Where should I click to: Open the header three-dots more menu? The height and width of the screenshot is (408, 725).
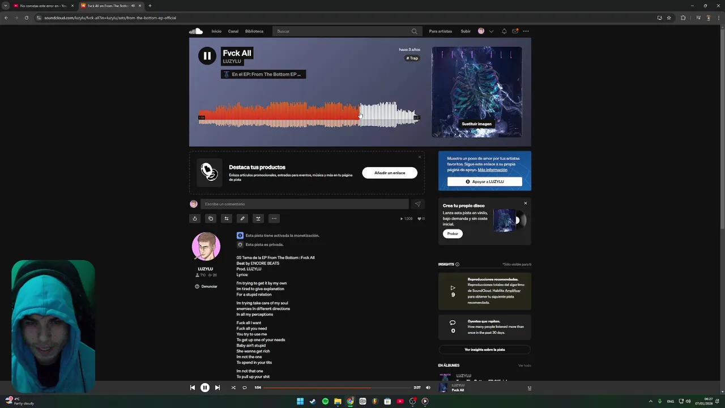pos(526,31)
